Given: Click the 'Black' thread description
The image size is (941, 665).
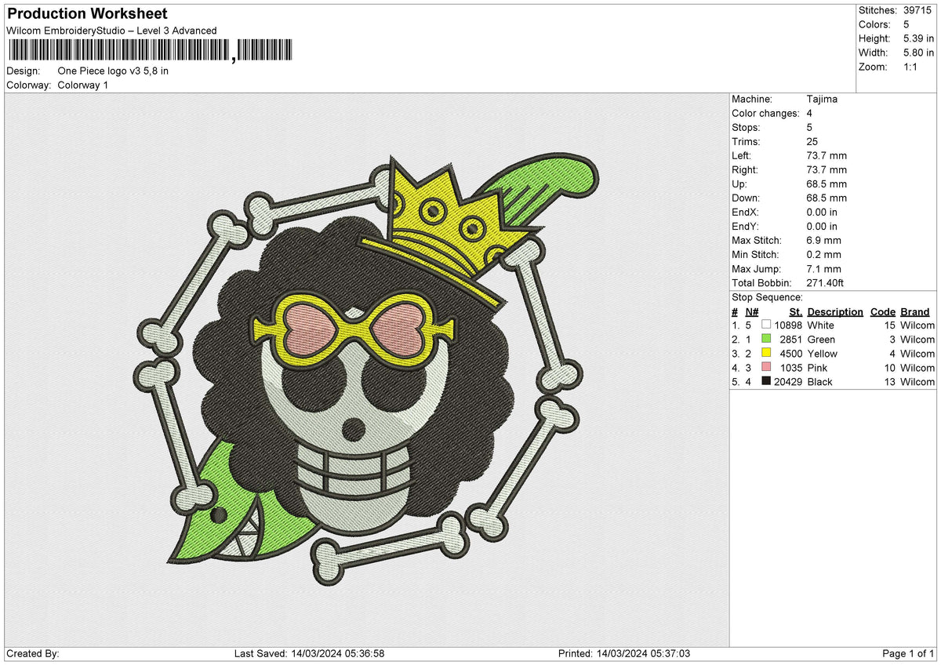Looking at the screenshot, I should 819,382.
